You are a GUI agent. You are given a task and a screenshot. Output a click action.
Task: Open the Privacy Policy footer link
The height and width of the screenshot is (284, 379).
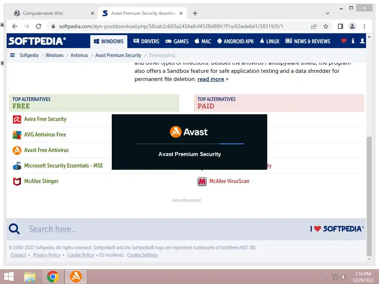coord(47,255)
